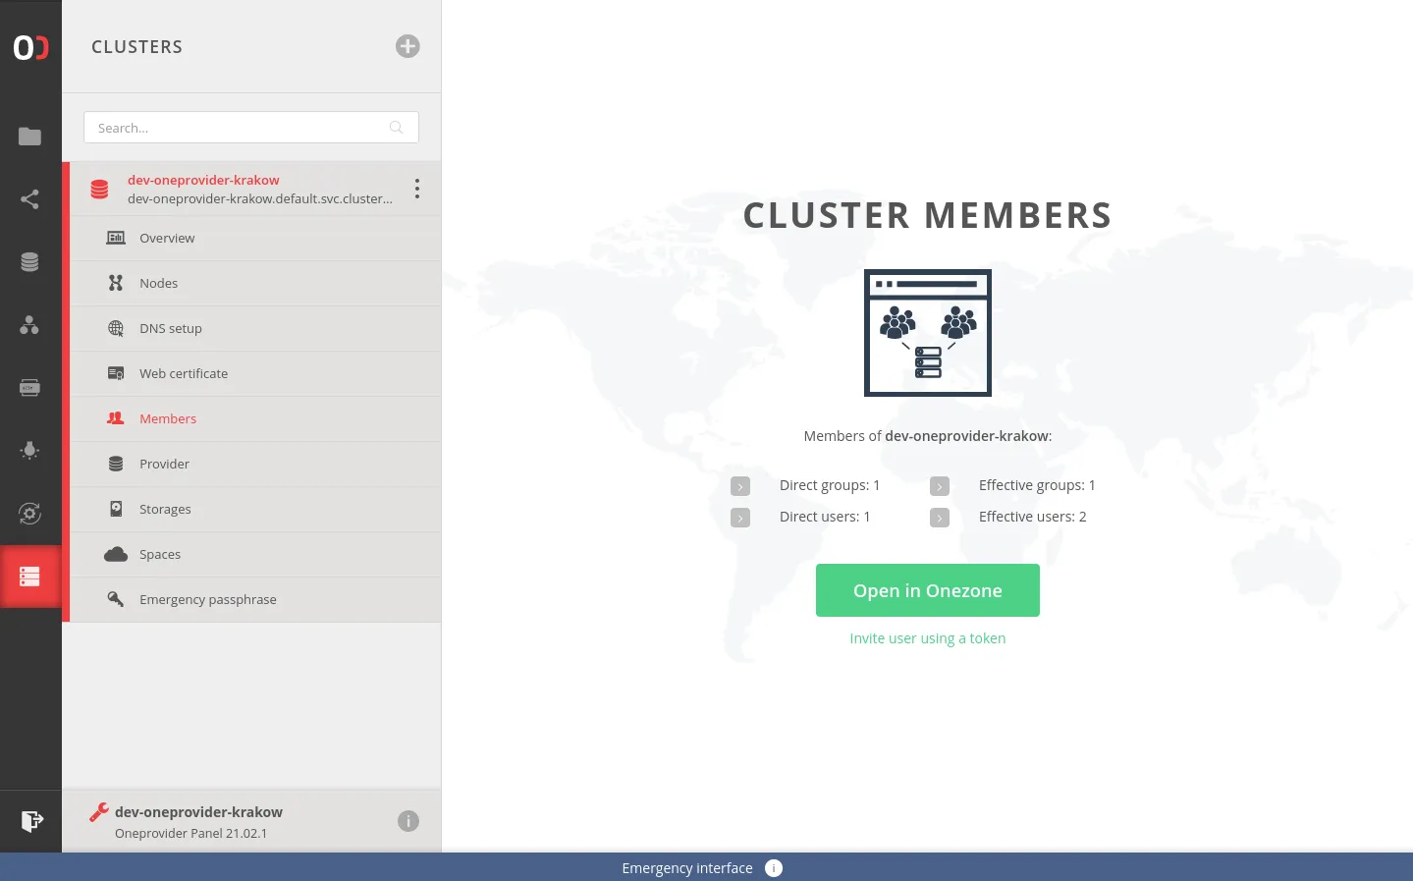Click the Open in Onezone button
Viewport: 1413px width, 881px height.
coord(927,589)
